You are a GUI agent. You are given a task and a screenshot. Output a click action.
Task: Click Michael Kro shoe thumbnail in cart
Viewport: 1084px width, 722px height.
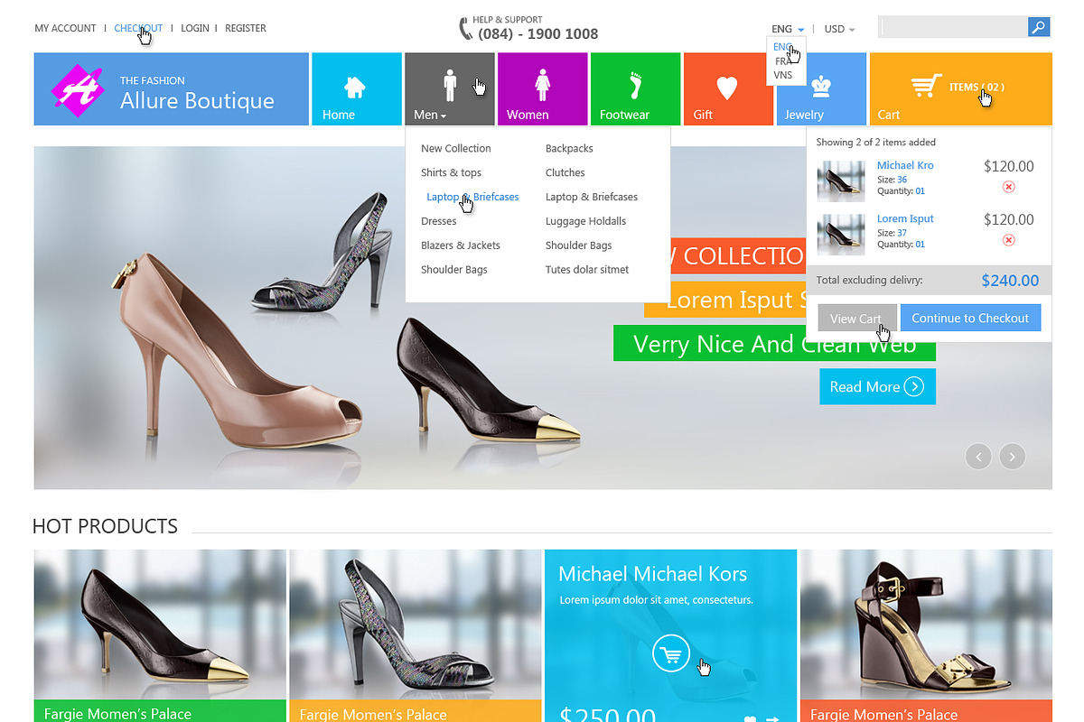point(841,180)
